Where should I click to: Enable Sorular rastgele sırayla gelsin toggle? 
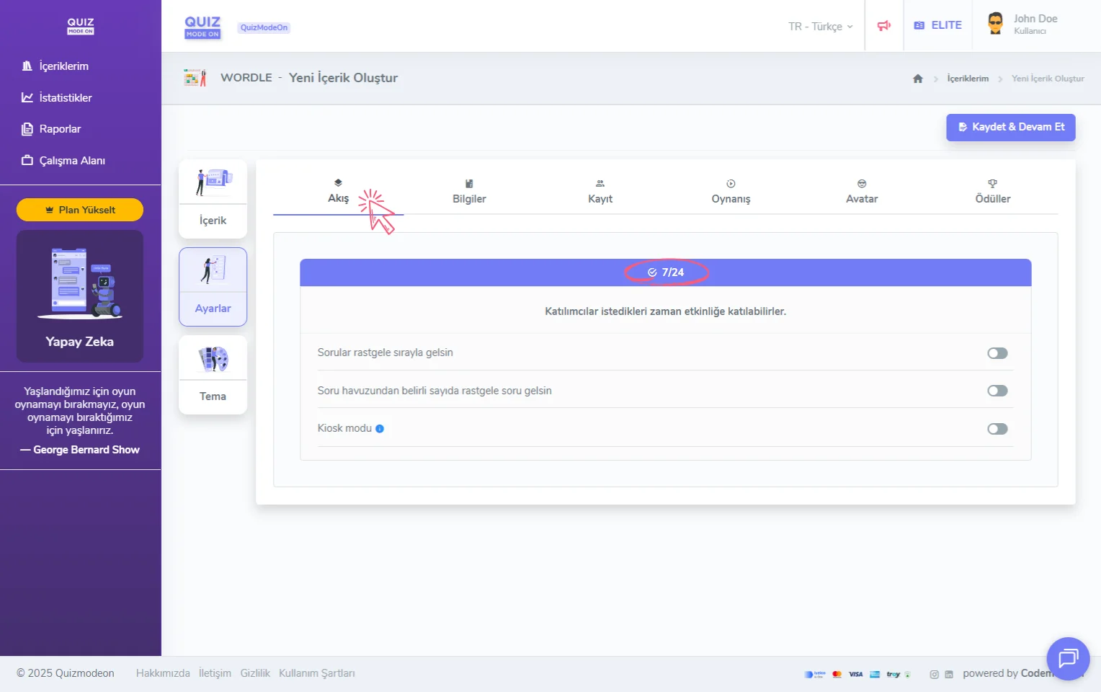pyautogui.click(x=997, y=353)
